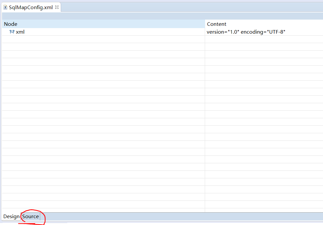The image size is (323, 225).
Task: Select the xml node row
Action: pos(162,32)
